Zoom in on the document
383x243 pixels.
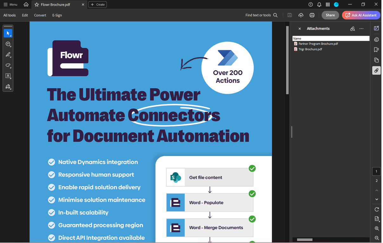point(377,228)
